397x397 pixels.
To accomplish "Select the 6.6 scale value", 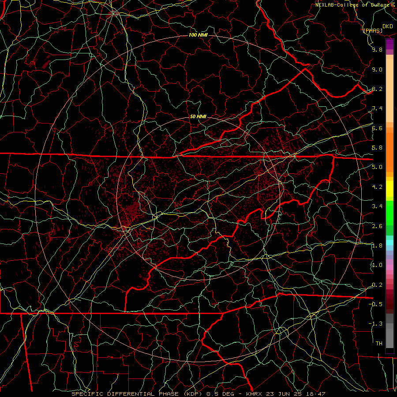I will [377, 128].
